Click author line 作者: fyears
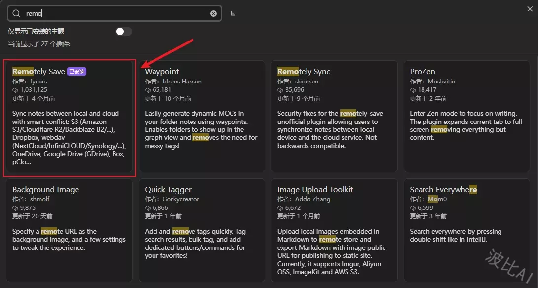This screenshot has height=288, width=538. coord(30,82)
